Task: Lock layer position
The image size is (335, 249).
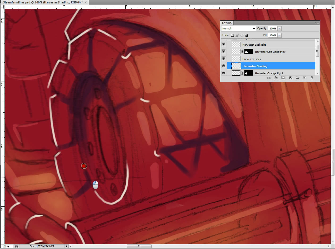Action: coord(242,35)
